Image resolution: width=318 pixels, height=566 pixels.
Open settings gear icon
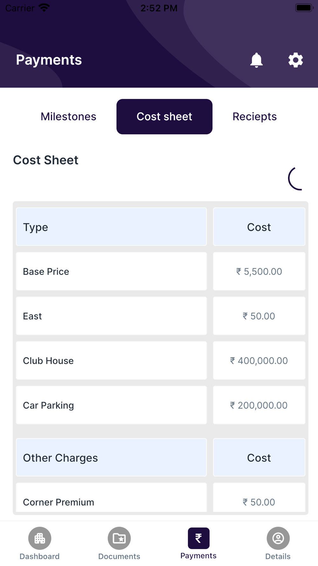[295, 60]
